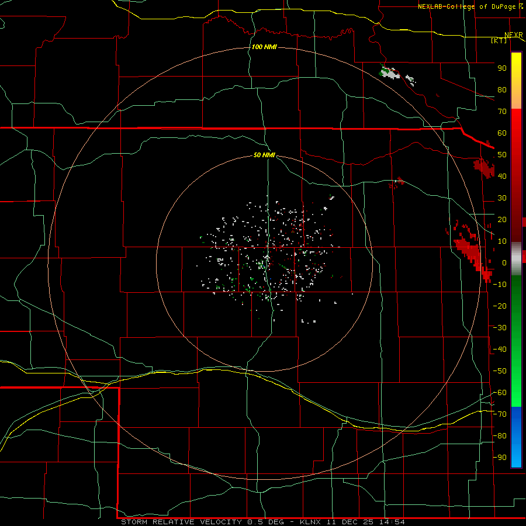Click the KLNX radar site identifier
Image resolution: width=526 pixels, height=526 pixels.
pyautogui.click(x=310, y=522)
